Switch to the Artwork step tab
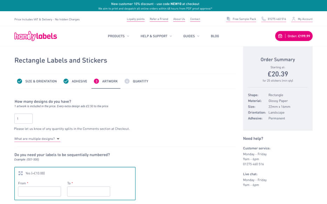Viewport: 327px width, 204px height. click(x=106, y=81)
